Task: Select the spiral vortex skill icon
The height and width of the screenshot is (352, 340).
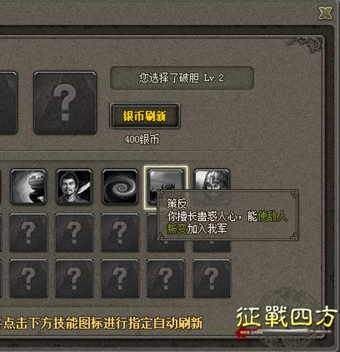Action: point(120,187)
